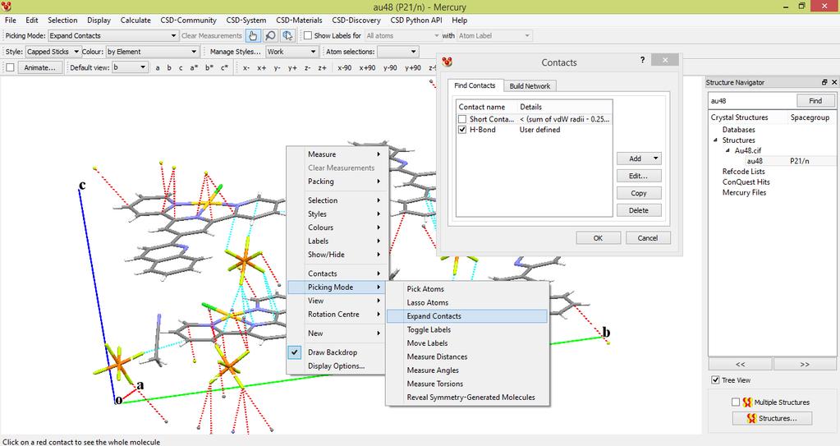Open the Atom selections dropdown
This screenshot has height=446, width=840.
[397, 52]
